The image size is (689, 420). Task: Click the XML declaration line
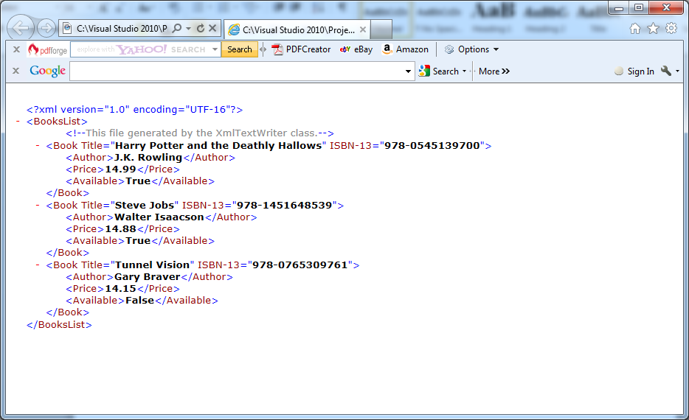tap(134, 109)
